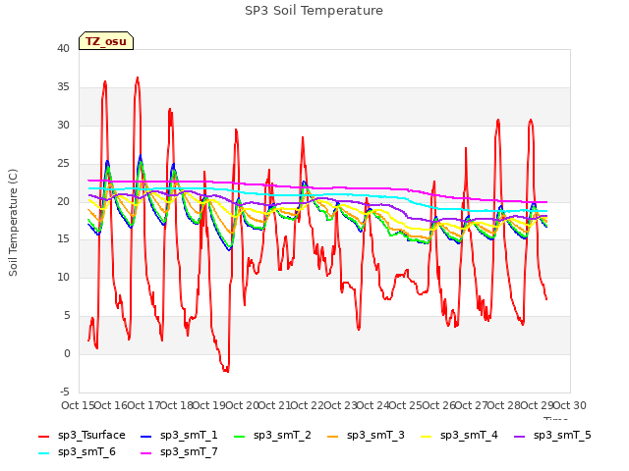Click yellow sp3_smT_4 legend color marker
This screenshot has height=471, width=629.
(426, 436)
